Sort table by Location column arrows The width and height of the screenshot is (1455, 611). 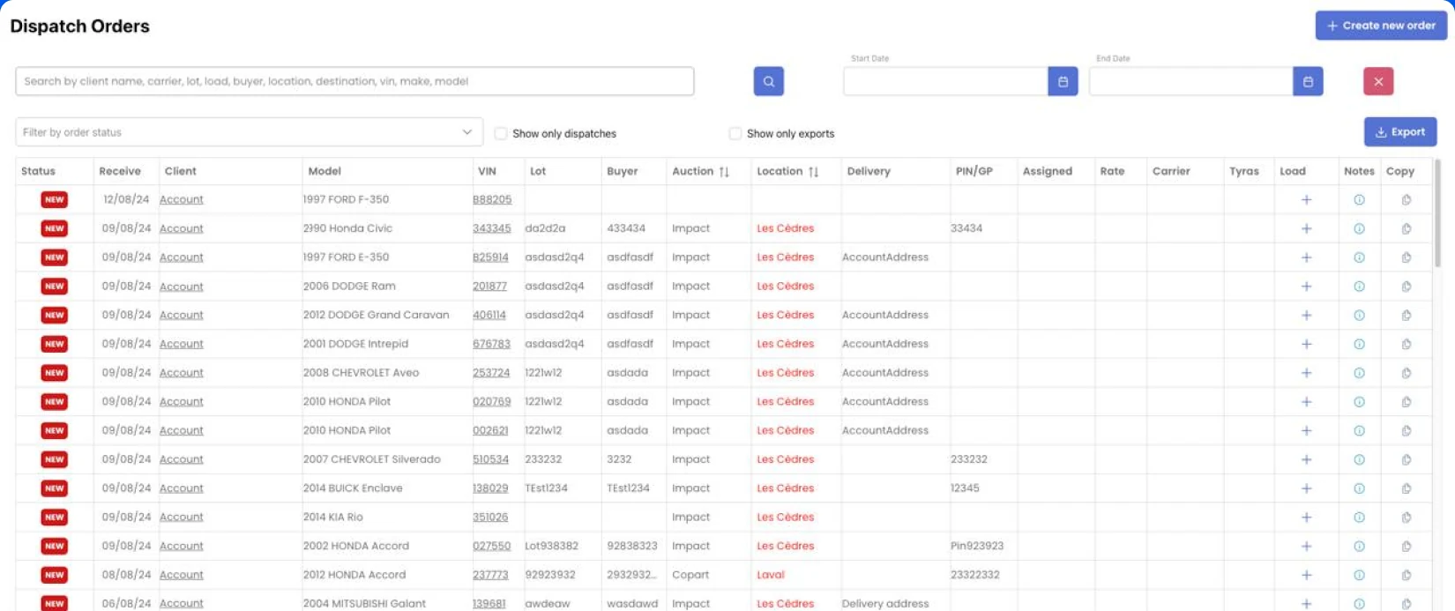coord(813,172)
